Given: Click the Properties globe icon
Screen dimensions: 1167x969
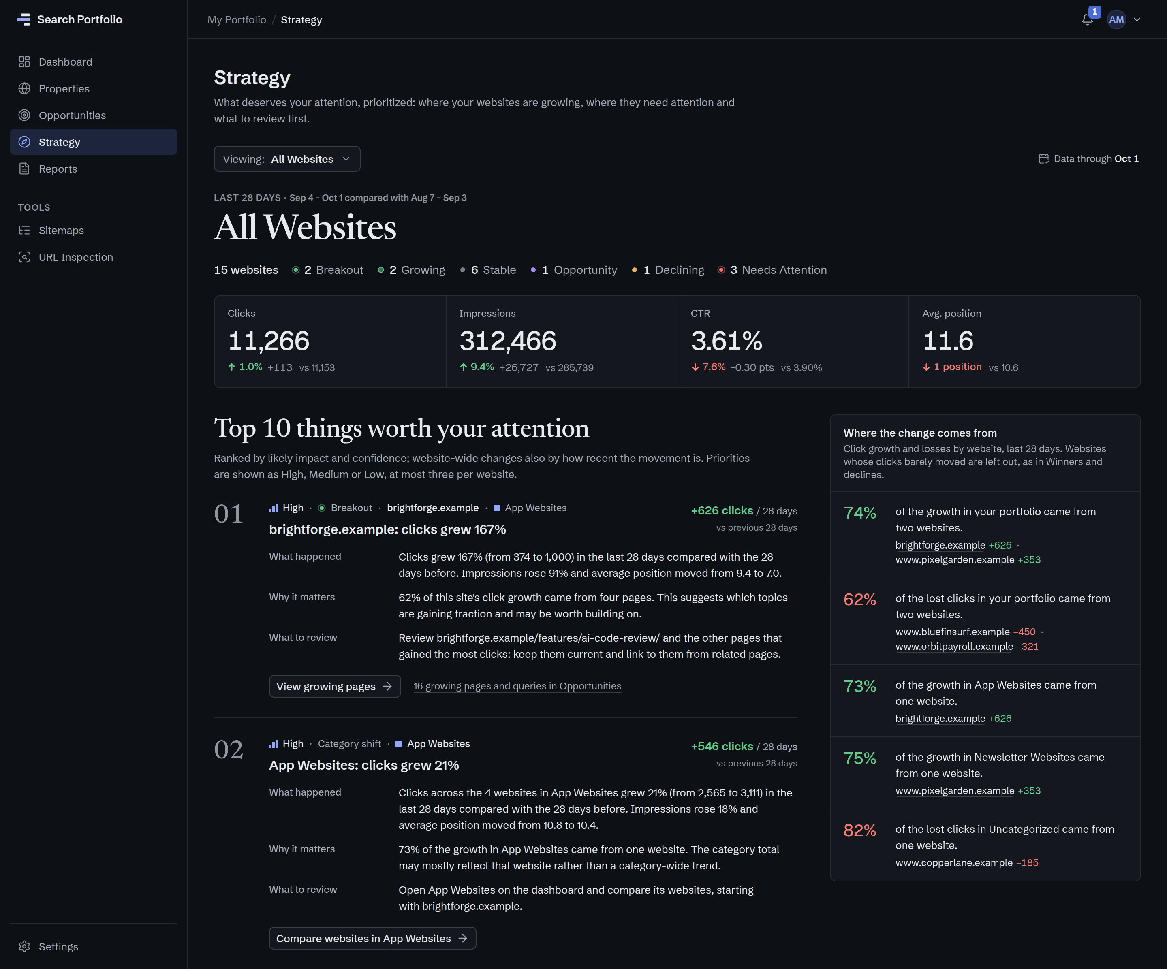Looking at the screenshot, I should coord(24,88).
